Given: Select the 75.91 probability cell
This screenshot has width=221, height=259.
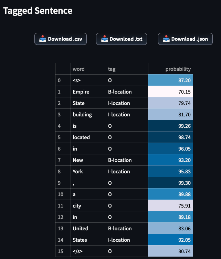Looking at the screenshot, I should (170, 206).
